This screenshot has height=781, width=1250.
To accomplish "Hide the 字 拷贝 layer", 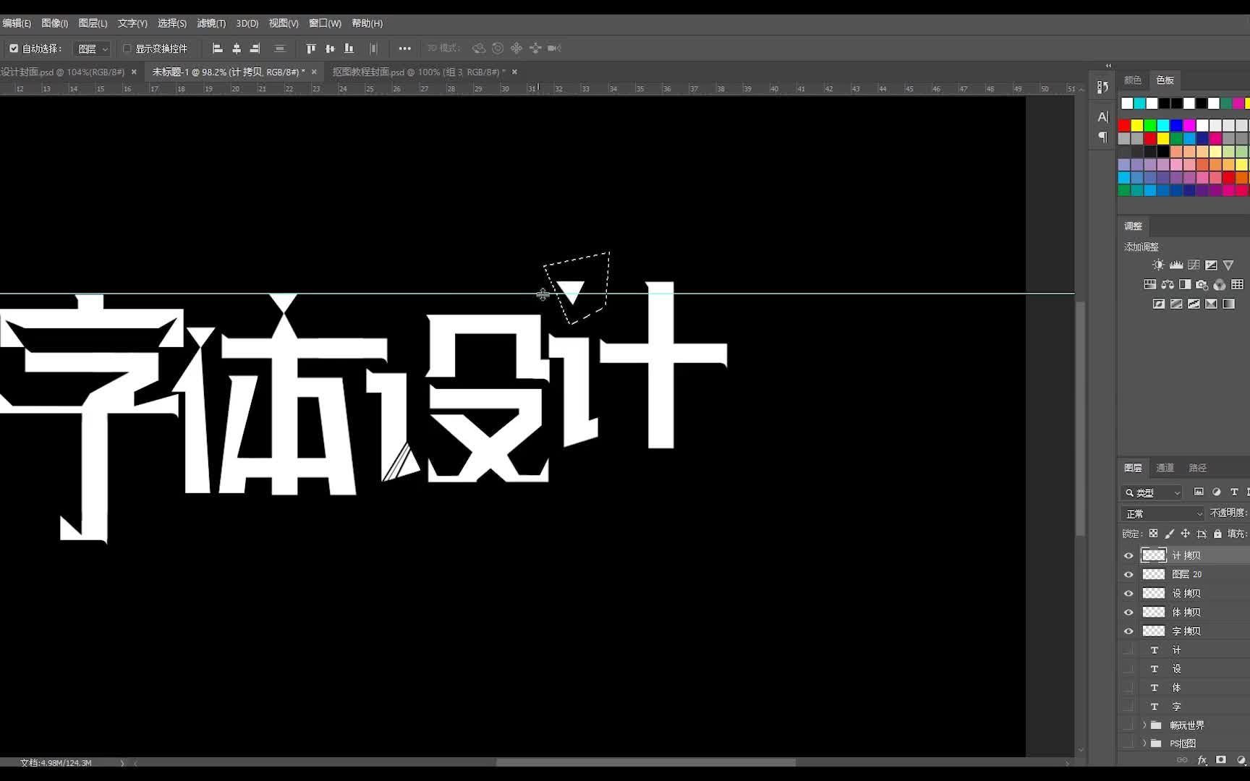I will click(x=1128, y=631).
